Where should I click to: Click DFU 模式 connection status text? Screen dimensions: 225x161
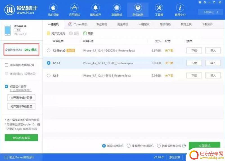(x=31, y=50)
